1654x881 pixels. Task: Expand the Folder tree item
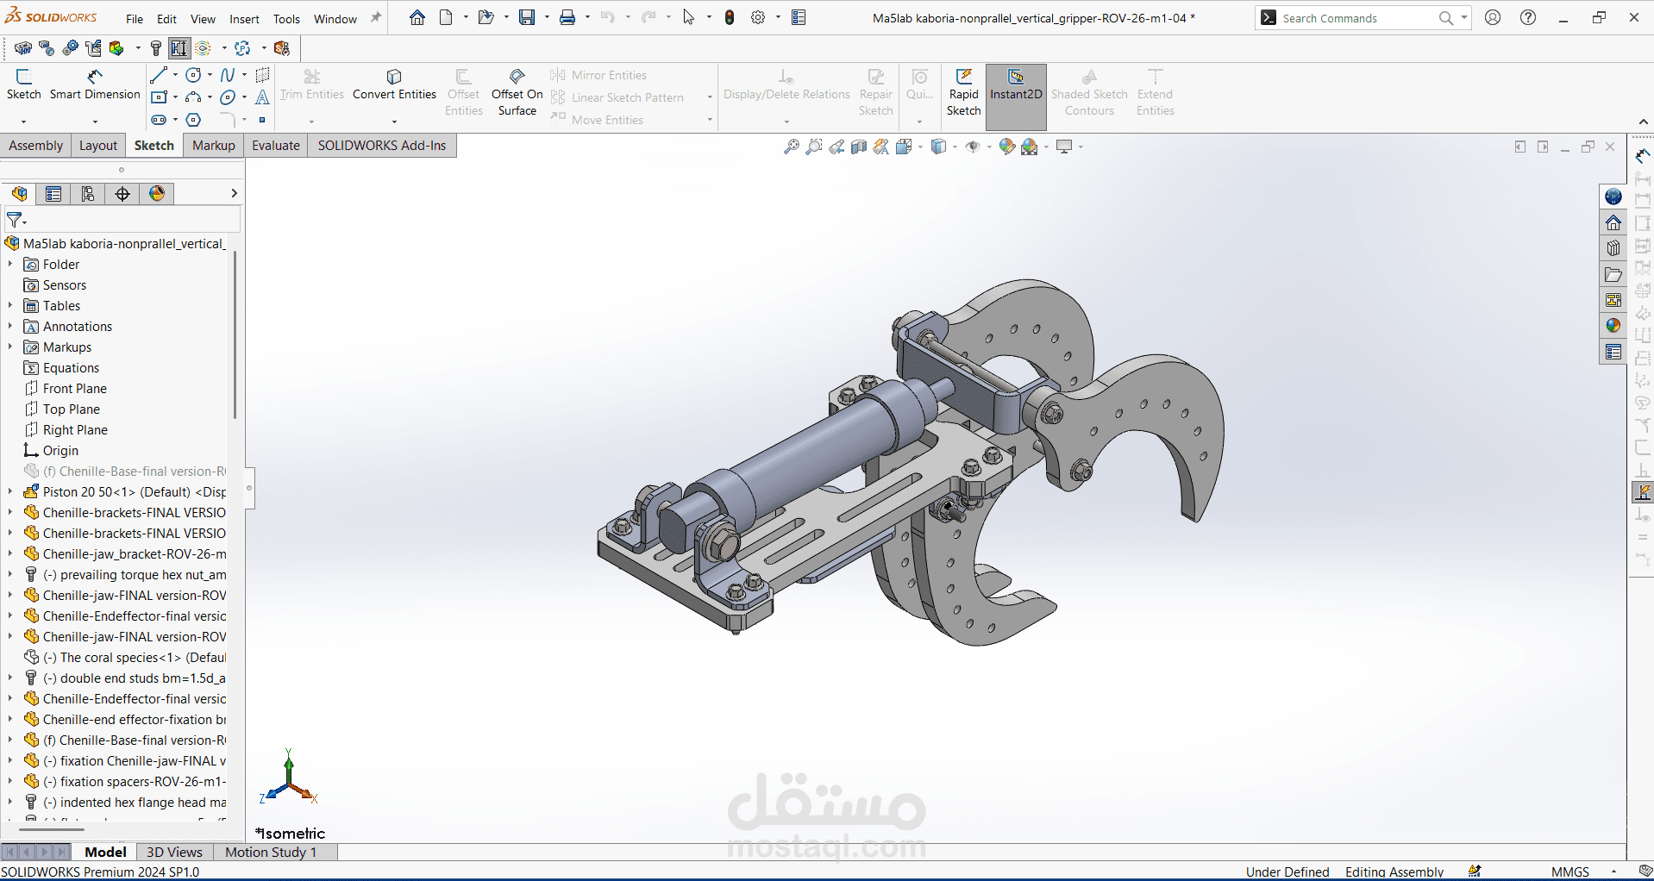pos(10,265)
